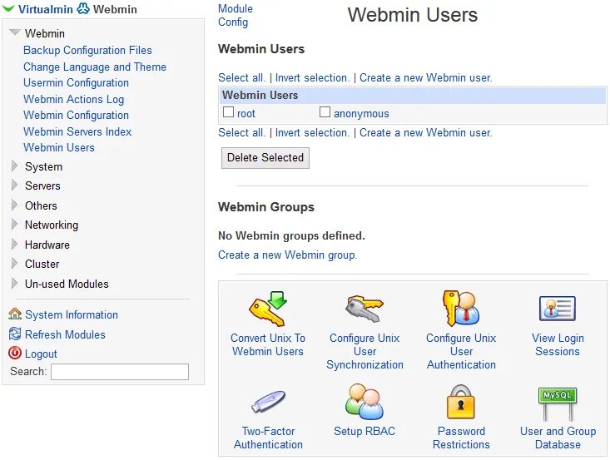610x460 pixels.
Task: Click upper Create a new Webmin user link
Action: pyautogui.click(x=425, y=77)
